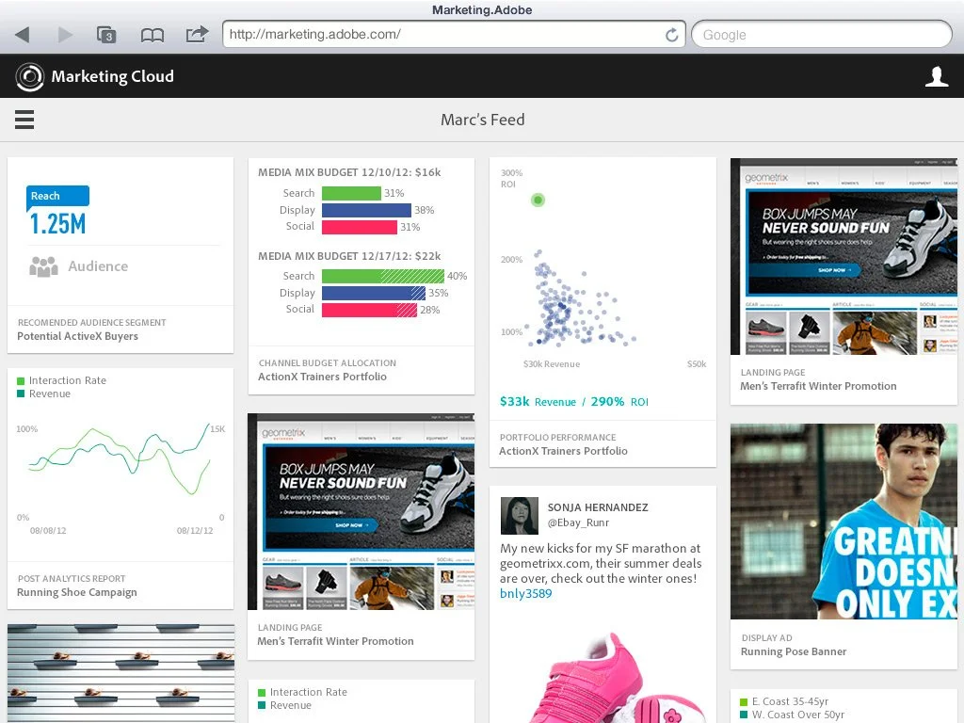Click the Reach 1.25M badge
This screenshot has width=964, height=723.
(58, 212)
